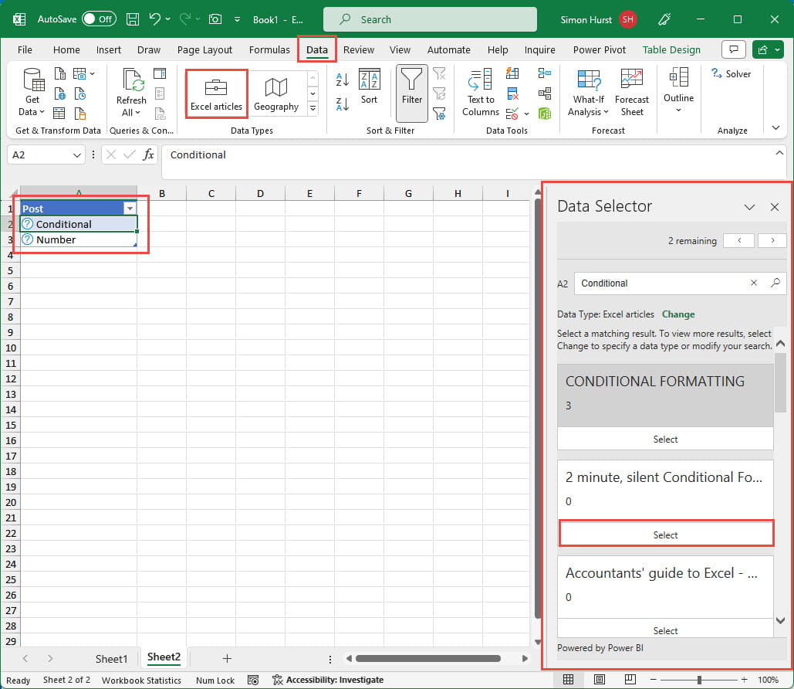Open the Post column filter dropdown
This screenshot has height=689, width=794.
click(130, 209)
